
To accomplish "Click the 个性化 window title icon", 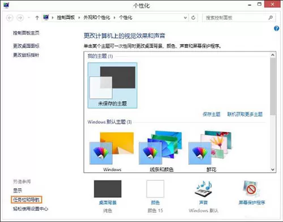I will (x=6, y=5).
